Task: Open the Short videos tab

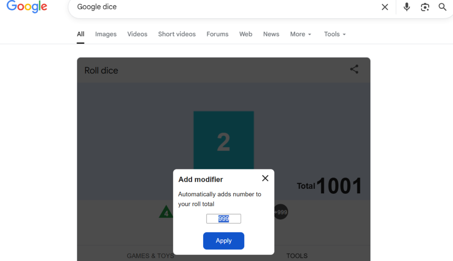Action: [177, 34]
